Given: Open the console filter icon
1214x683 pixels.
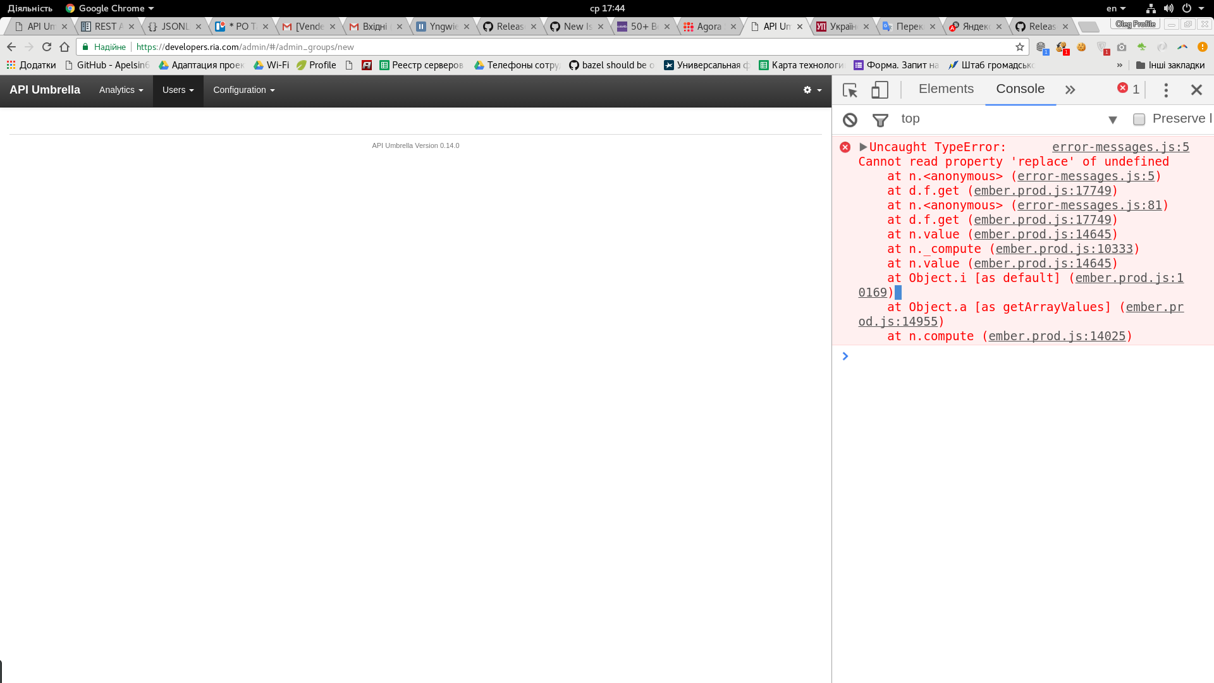Looking at the screenshot, I should tap(880, 120).
